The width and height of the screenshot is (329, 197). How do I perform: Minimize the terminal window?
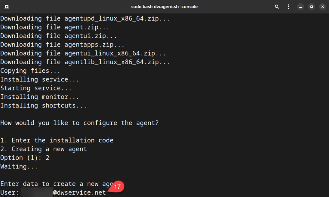click(x=300, y=6)
